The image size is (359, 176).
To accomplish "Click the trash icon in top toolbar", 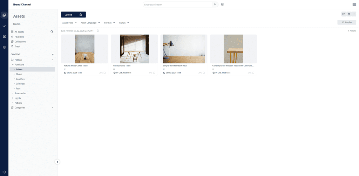I will (x=348, y=14).
